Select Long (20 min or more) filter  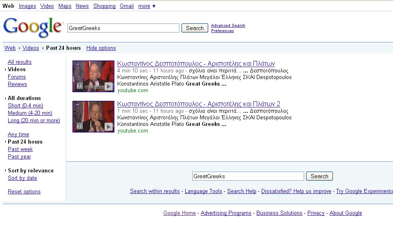tap(34, 121)
